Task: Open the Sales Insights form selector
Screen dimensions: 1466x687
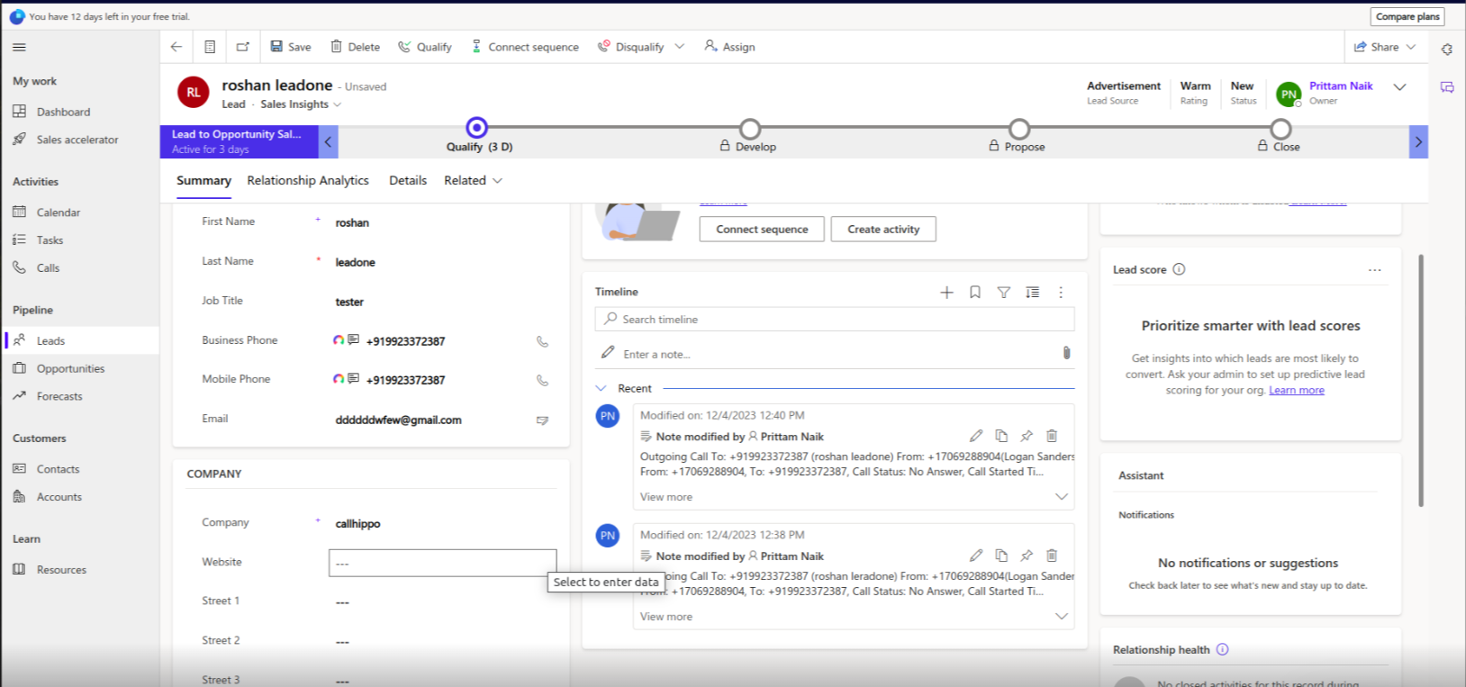Action: (x=301, y=104)
